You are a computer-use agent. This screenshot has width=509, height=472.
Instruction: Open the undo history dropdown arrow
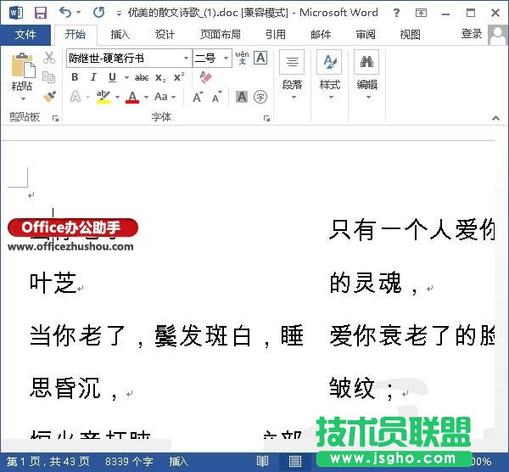(79, 13)
